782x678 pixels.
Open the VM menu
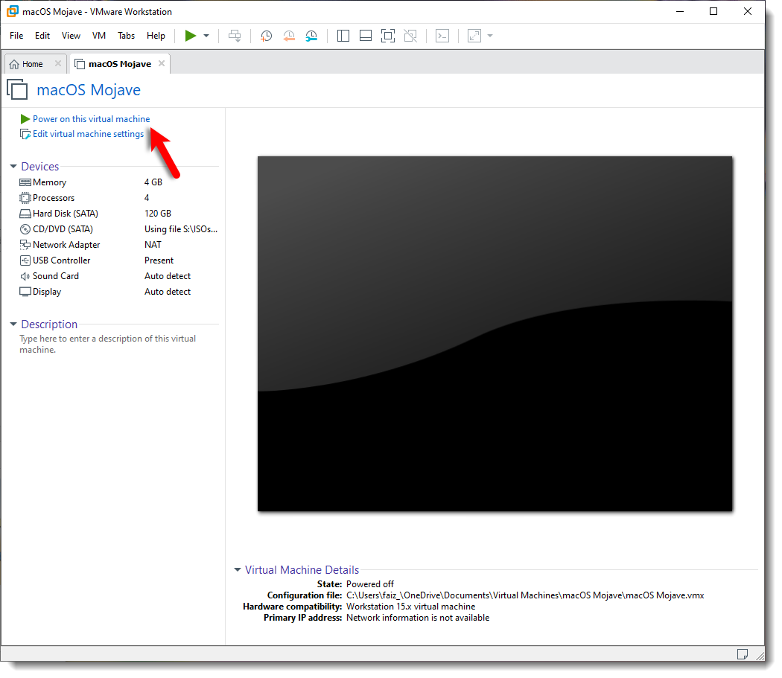[99, 36]
